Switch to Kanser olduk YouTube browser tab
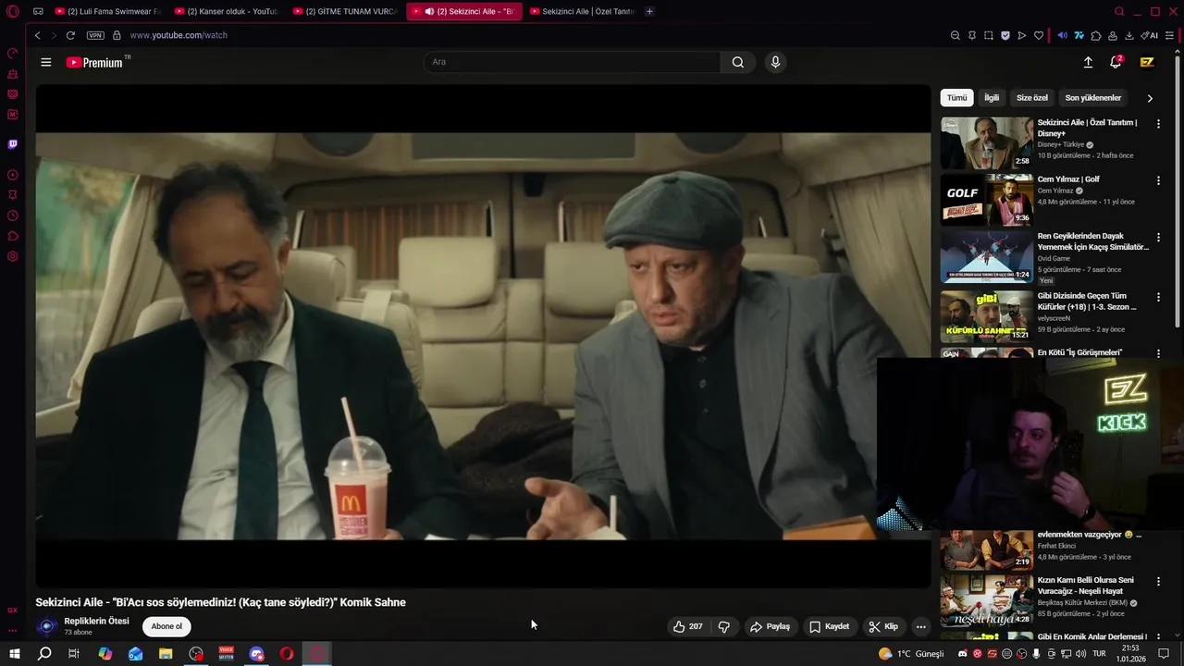The width and height of the screenshot is (1184, 666). (x=227, y=11)
